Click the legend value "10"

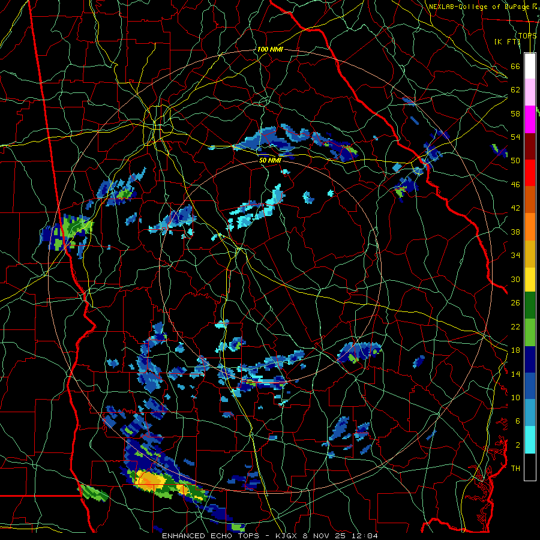coord(515,397)
